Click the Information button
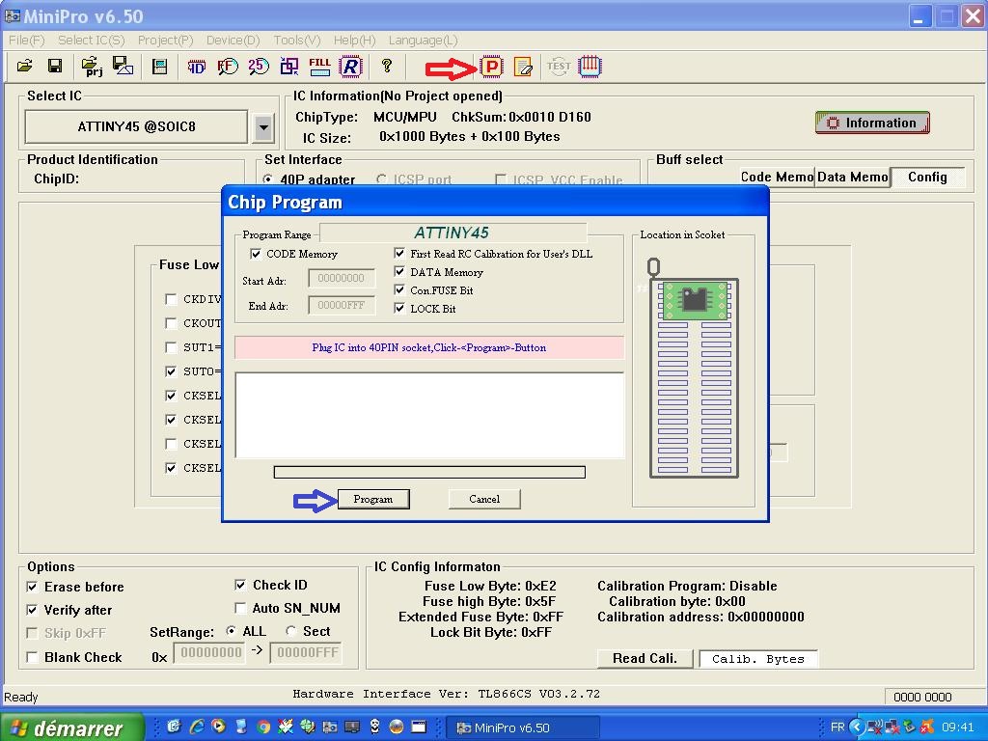 pyautogui.click(x=872, y=123)
